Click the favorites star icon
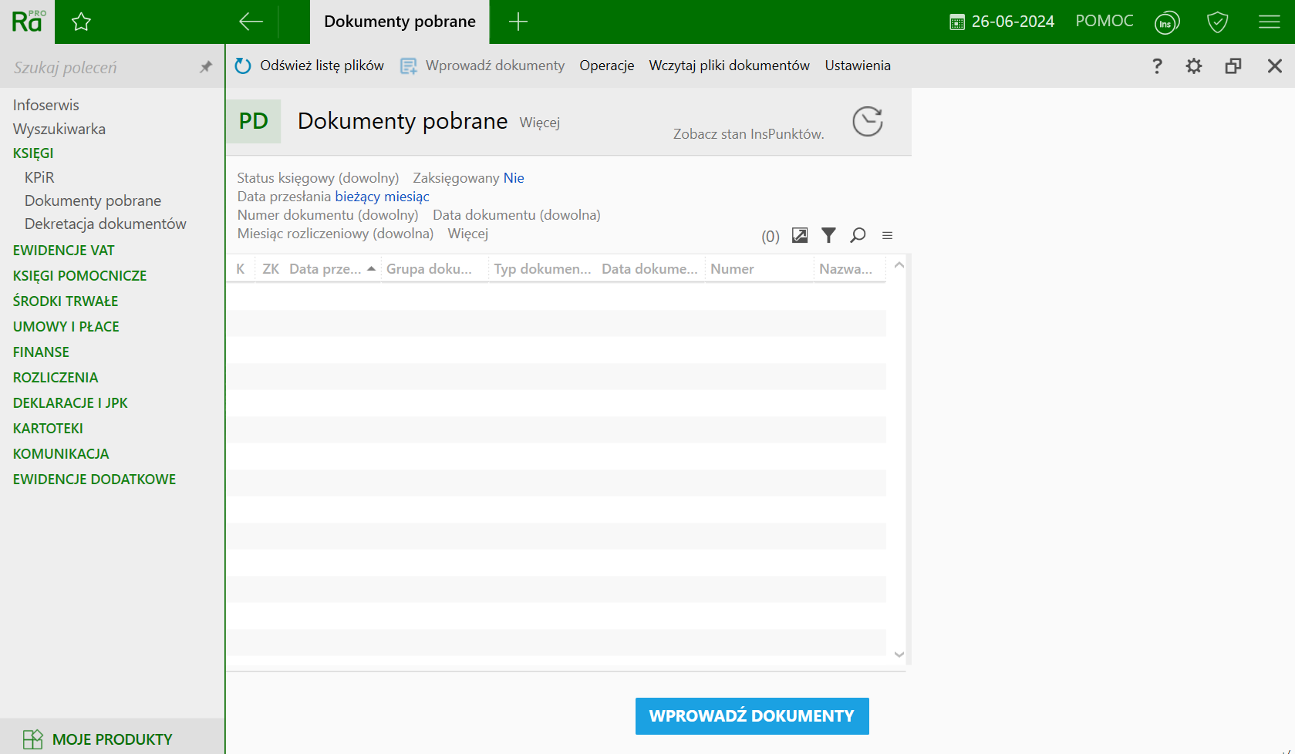This screenshot has height=754, width=1295. coord(81,22)
